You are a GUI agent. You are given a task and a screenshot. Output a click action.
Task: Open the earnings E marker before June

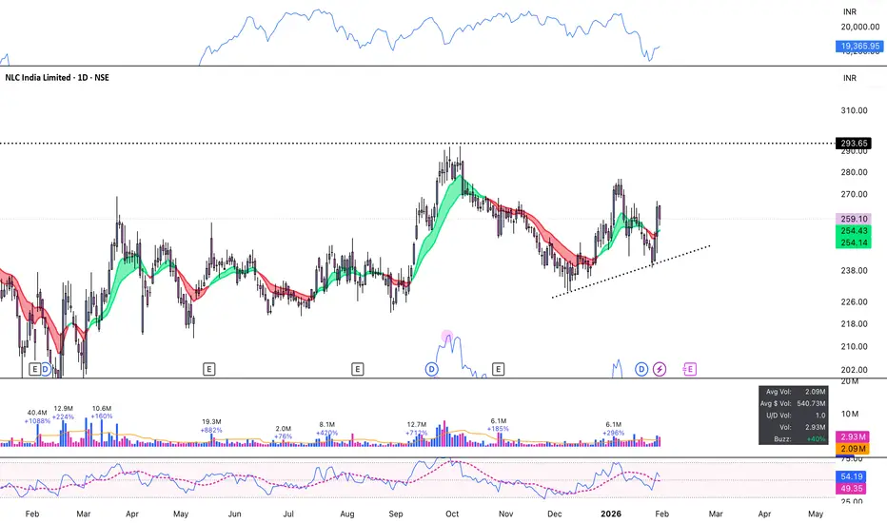pyautogui.click(x=208, y=369)
